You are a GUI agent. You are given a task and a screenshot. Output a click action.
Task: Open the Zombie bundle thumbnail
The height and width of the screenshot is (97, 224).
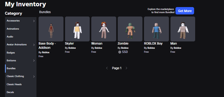click(130, 29)
